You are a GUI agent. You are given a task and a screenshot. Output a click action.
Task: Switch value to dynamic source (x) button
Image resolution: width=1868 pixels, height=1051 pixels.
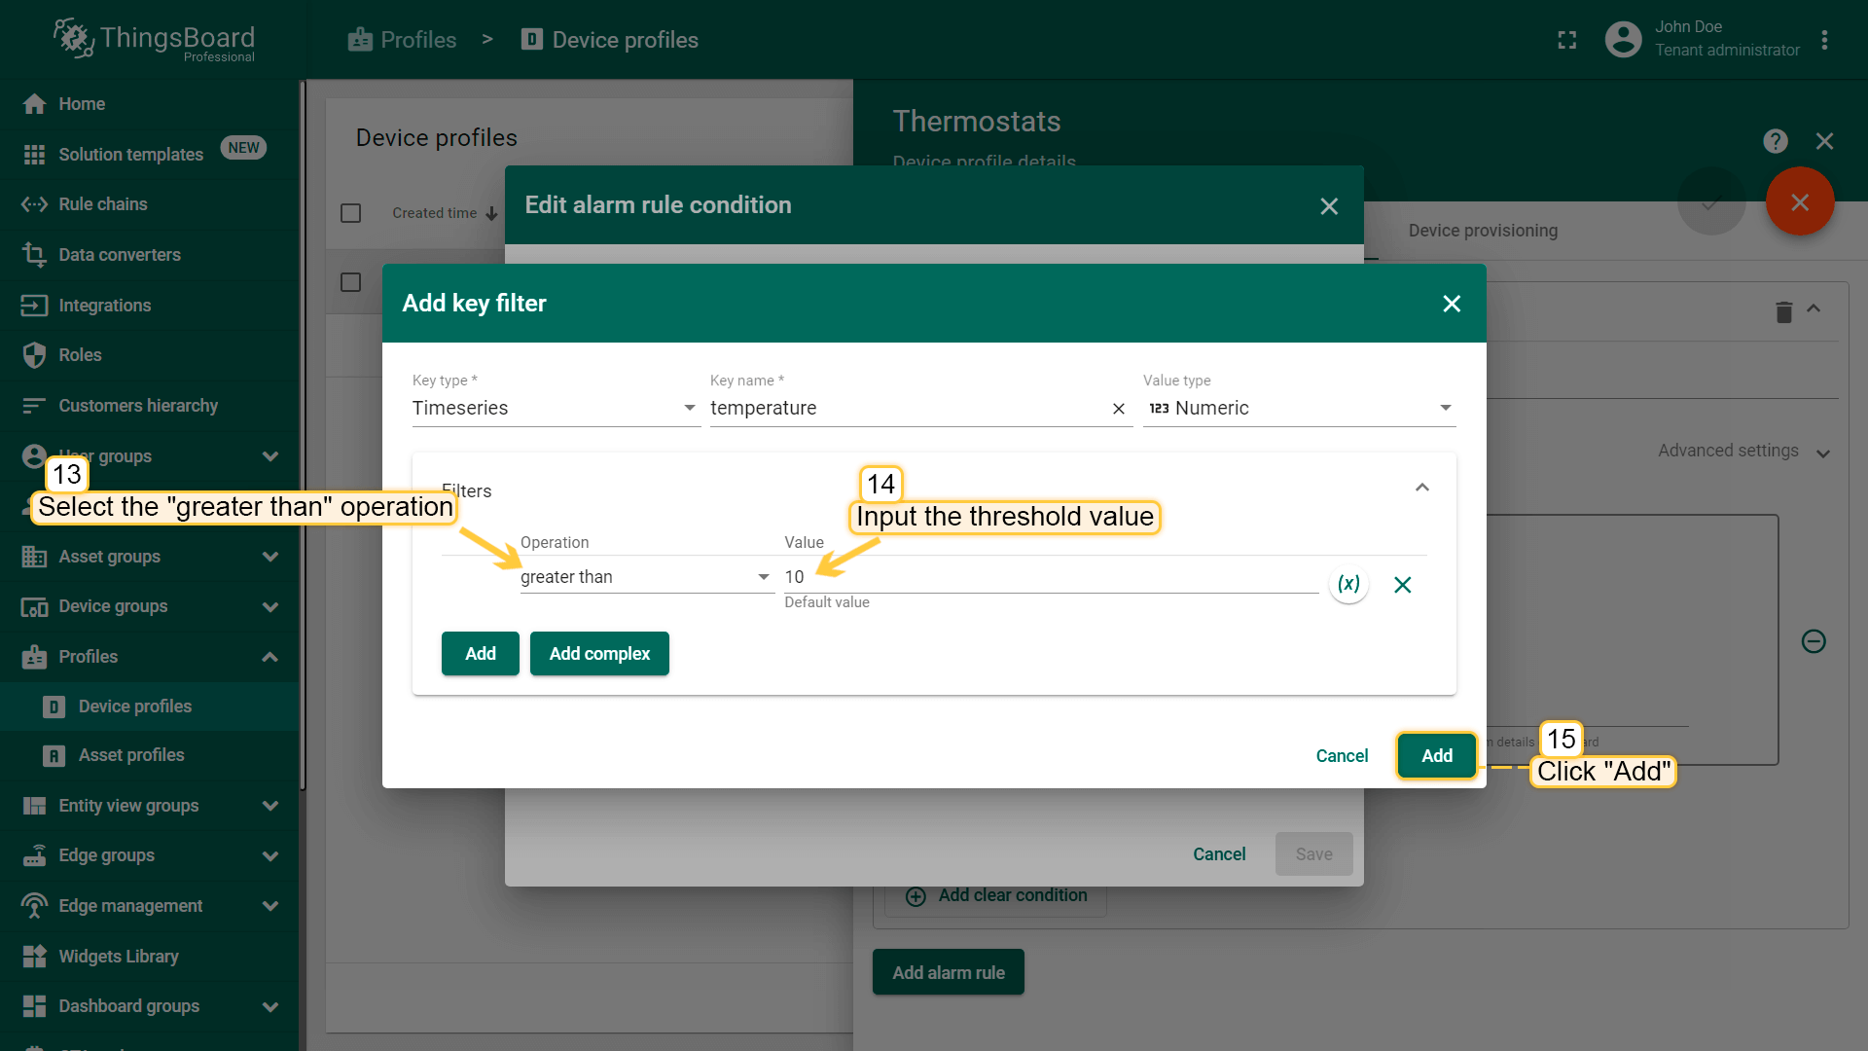click(x=1348, y=584)
